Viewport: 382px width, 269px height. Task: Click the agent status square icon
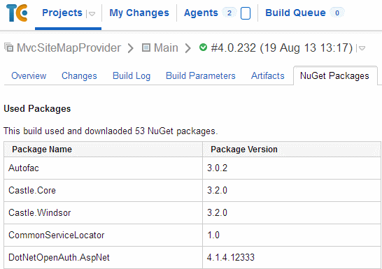click(x=246, y=13)
